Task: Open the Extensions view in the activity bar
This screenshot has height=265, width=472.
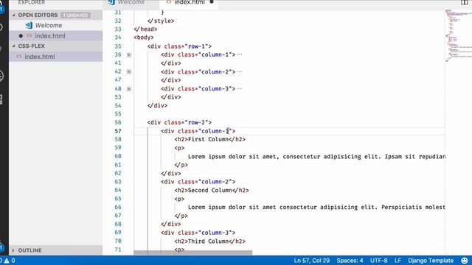Action: pos(1,99)
